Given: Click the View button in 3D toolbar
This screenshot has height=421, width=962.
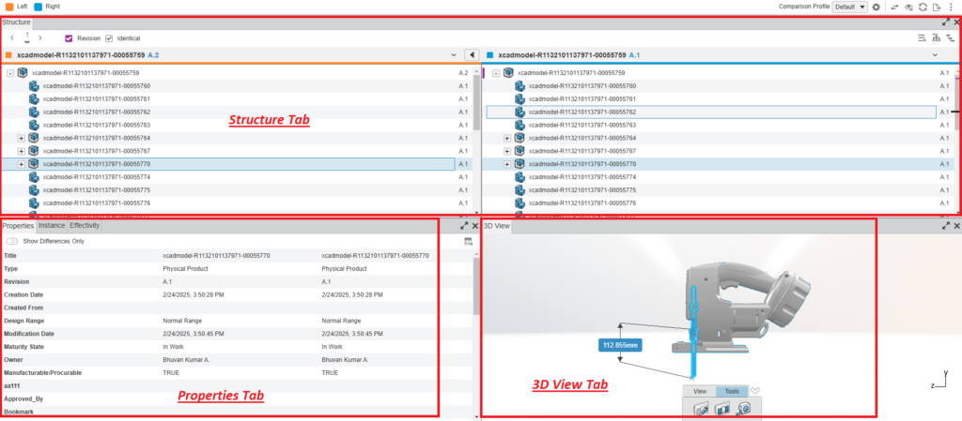Looking at the screenshot, I should 700,391.
